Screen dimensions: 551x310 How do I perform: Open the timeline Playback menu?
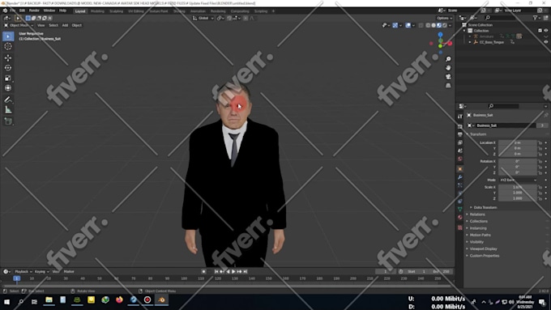[x=23, y=271]
